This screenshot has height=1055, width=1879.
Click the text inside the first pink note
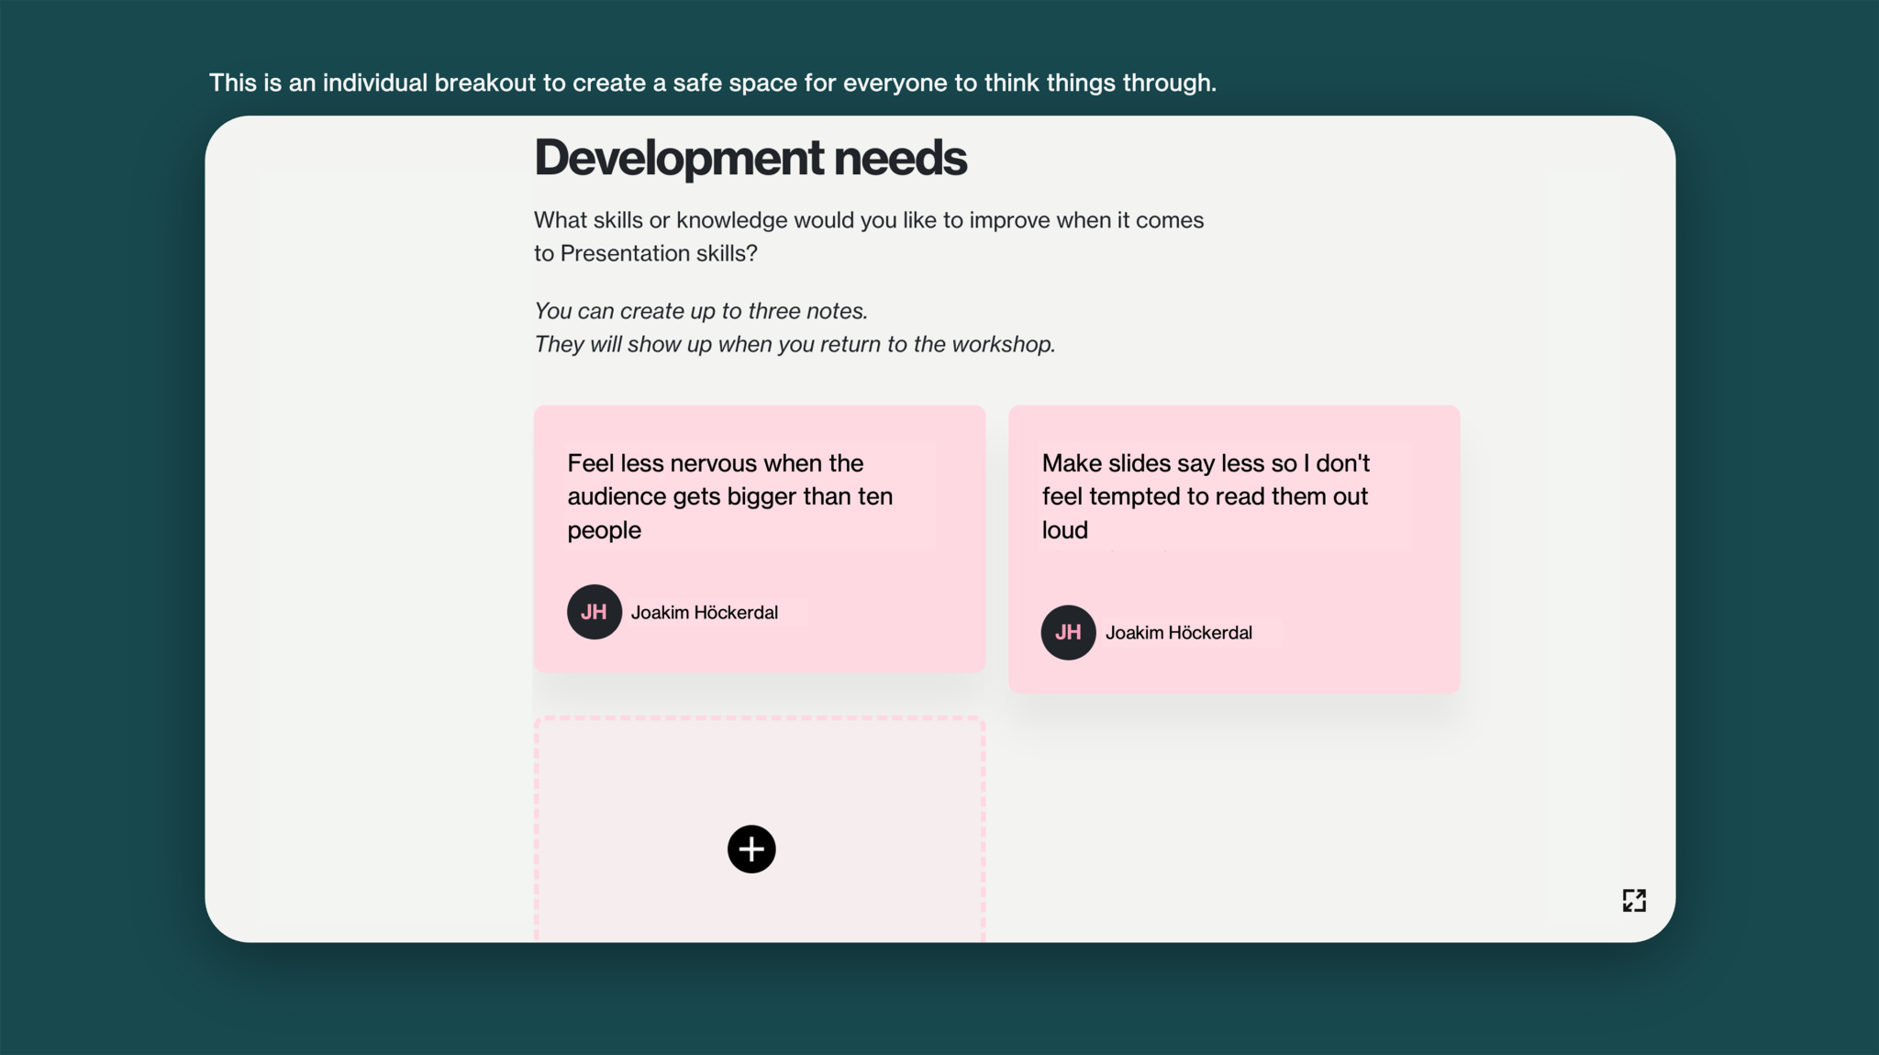click(x=730, y=495)
